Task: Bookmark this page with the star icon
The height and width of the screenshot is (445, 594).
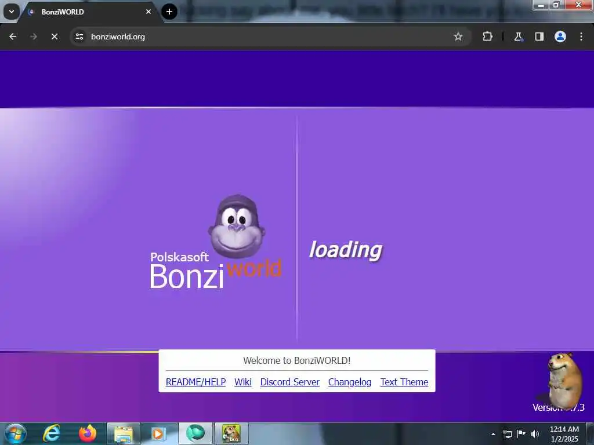Action: point(458,37)
